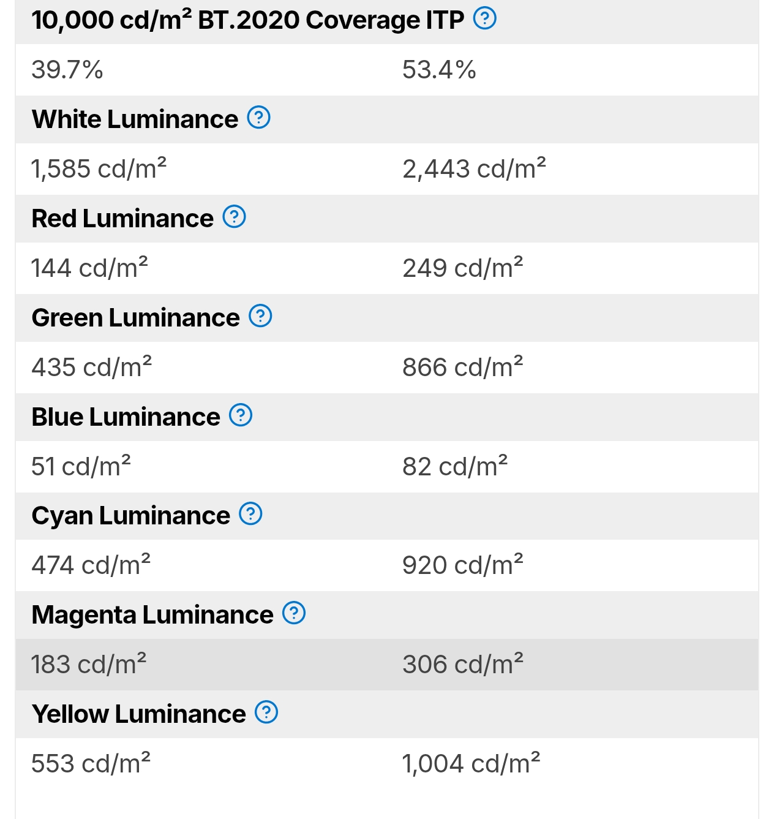Show Cyan Luminance help tooltip
The width and height of the screenshot is (774, 819).
(x=250, y=515)
